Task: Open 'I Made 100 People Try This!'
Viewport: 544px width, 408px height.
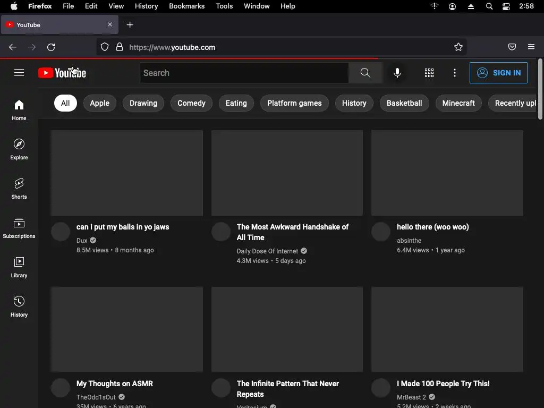Action: pyautogui.click(x=443, y=384)
